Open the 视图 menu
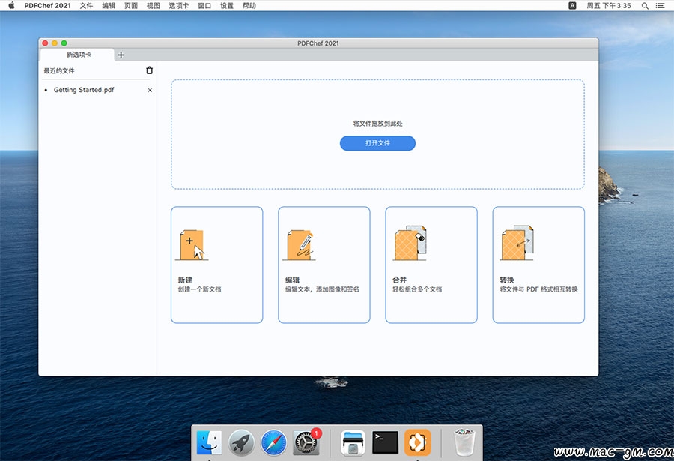Viewport: 674px width, 461px height. coord(154,5)
